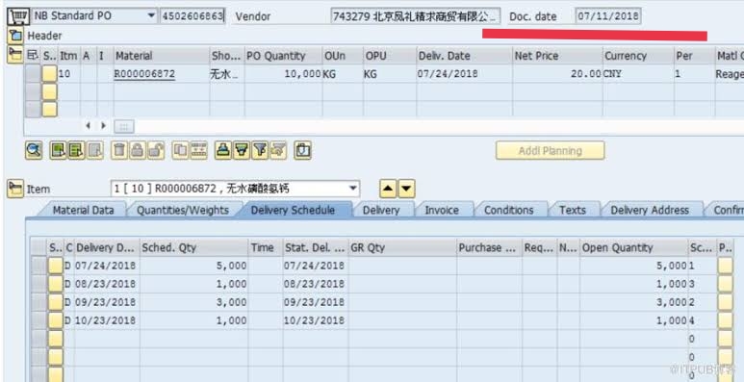Click item Deliv. Date cell 07/24/2018
This screenshot has height=382, width=744.
464,74
